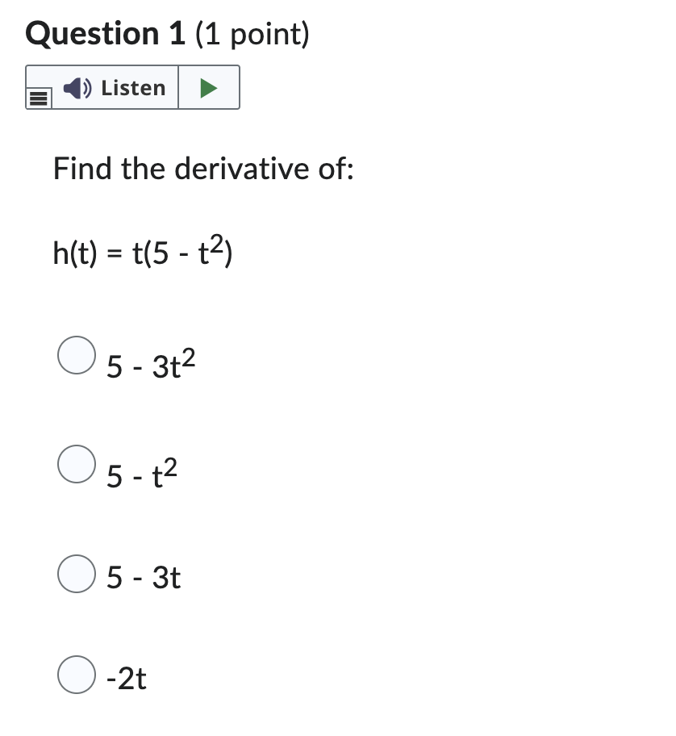Choose the last answer radio button
The image size is (676, 736).
77,673
